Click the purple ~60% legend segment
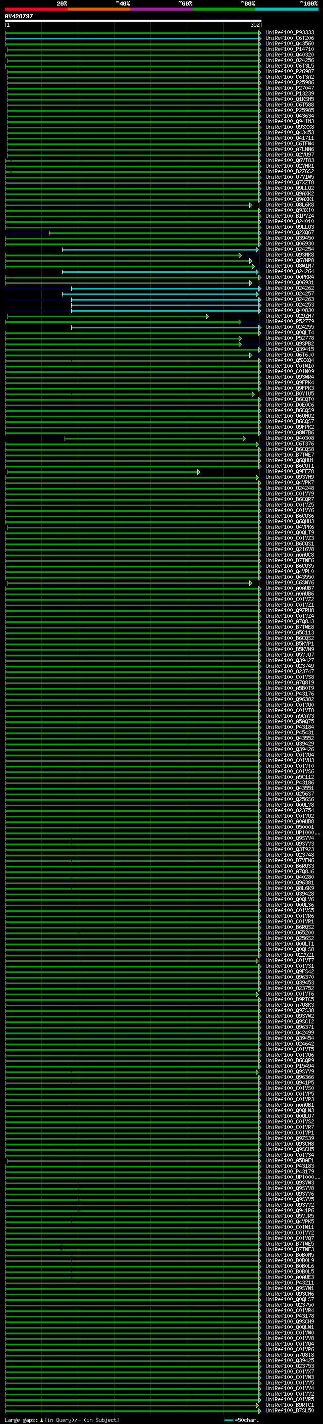The width and height of the screenshot is (323, 1424). pyautogui.click(x=162, y=9)
